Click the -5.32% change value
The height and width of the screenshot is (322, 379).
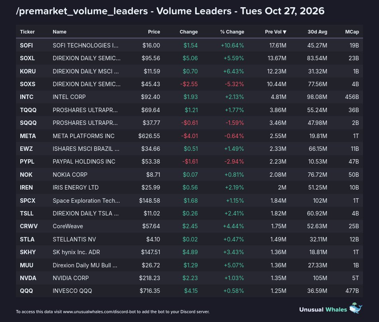pyautogui.click(x=234, y=84)
